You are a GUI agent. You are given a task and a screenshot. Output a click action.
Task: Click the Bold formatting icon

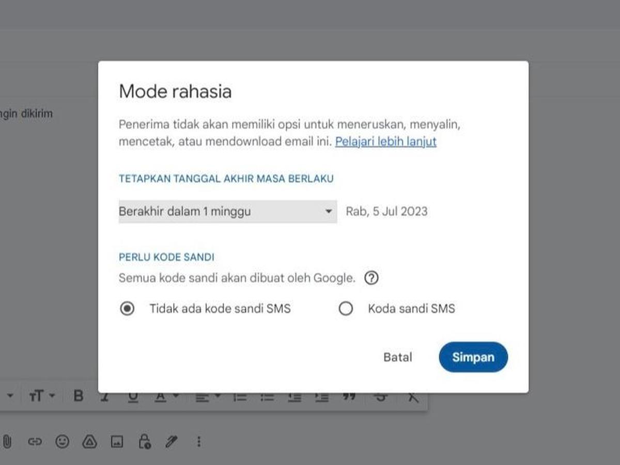click(79, 396)
